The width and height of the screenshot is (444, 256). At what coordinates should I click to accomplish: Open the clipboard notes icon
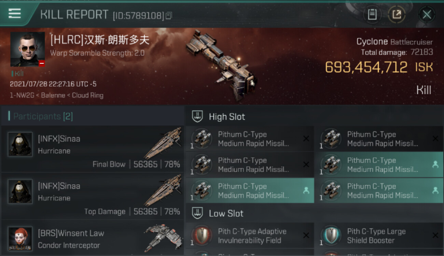[x=372, y=14]
